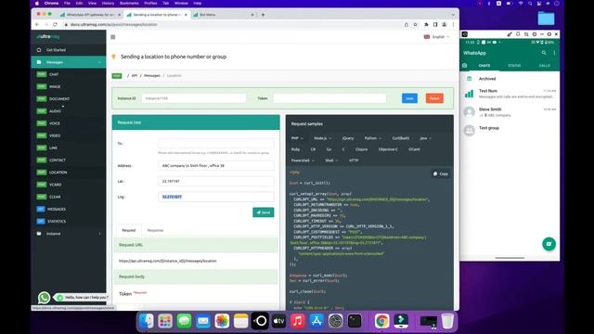Open the Shell sample dropdown
Viewport: 594px width, 334px height.
pos(331,161)
